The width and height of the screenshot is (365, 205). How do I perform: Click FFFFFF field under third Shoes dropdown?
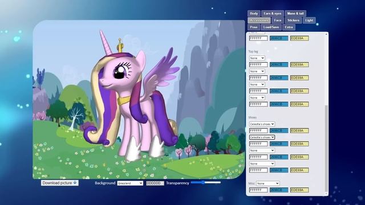click(258, 157)
